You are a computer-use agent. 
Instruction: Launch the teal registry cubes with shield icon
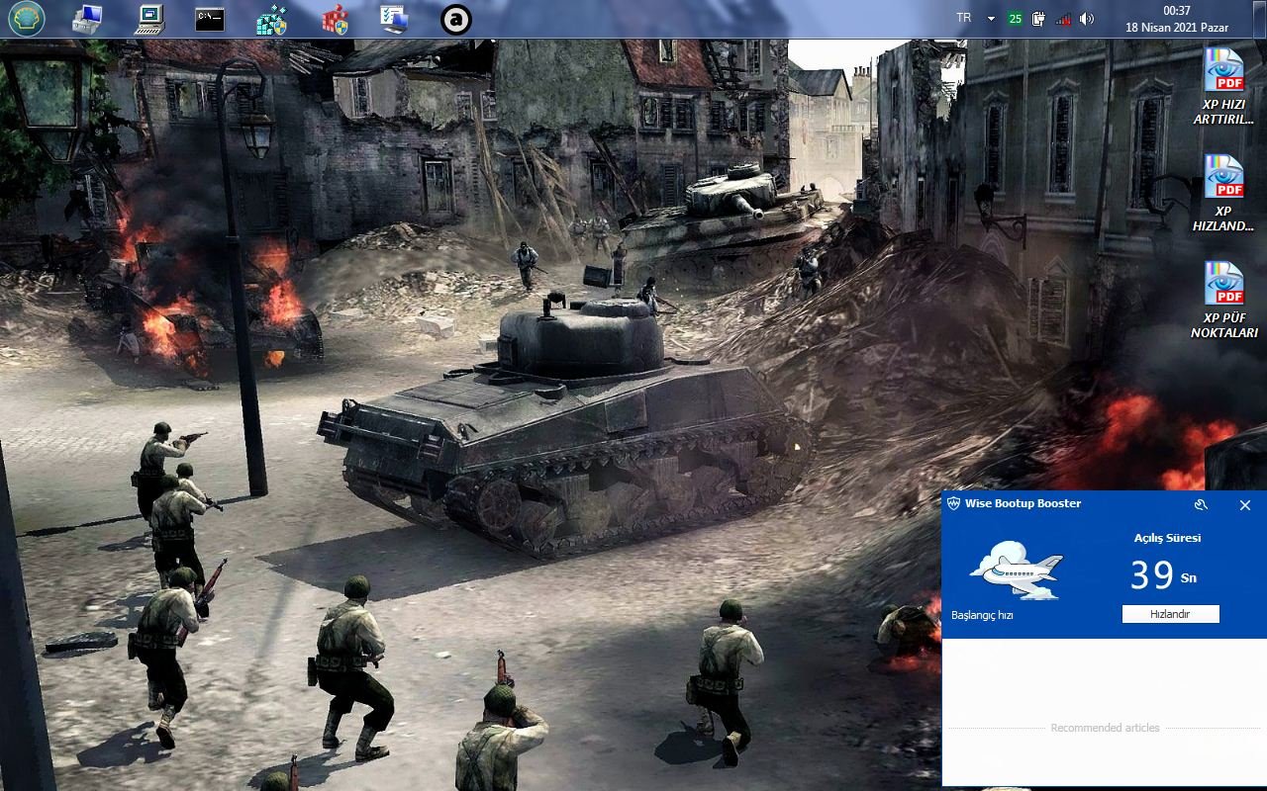pyautogui.click(x=271, y=19)
